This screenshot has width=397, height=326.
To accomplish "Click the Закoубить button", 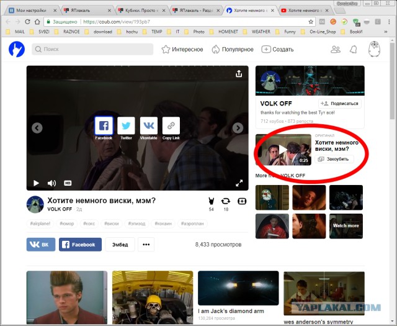I will coord(334,159).
